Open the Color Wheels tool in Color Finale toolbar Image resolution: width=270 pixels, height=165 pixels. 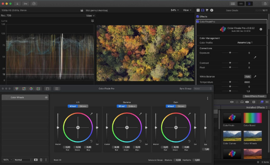point(17,89)
